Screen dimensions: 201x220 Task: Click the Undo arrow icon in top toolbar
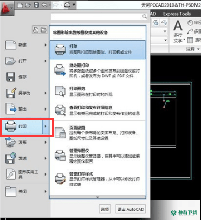click(44, 5)
